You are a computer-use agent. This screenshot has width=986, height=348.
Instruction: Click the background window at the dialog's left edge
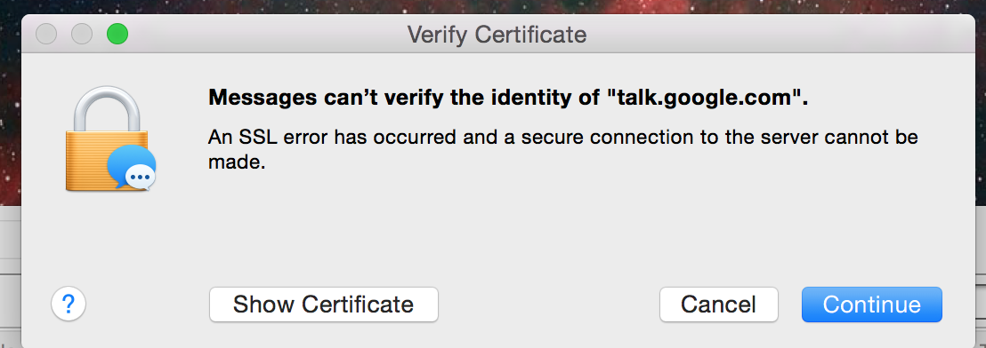pos(10,276)
